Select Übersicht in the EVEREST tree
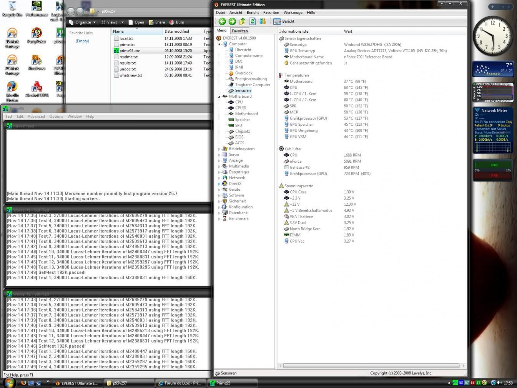This screenshot has height=388, width=517. tap(243, 50)
